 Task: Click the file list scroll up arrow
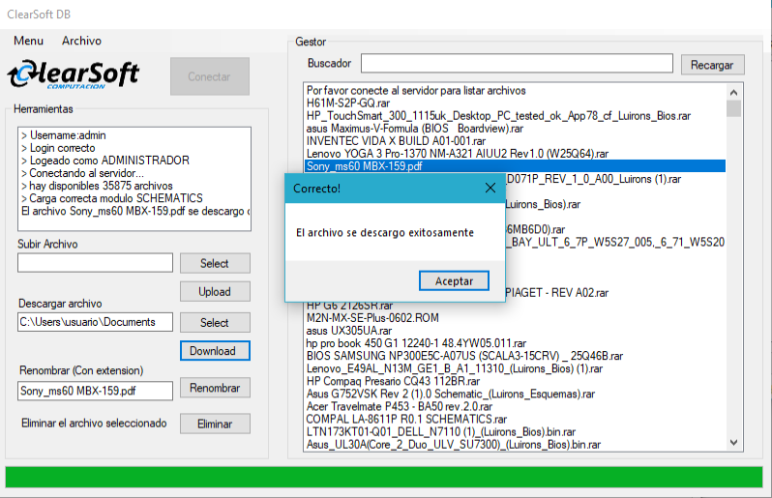[x=733, y=92]
